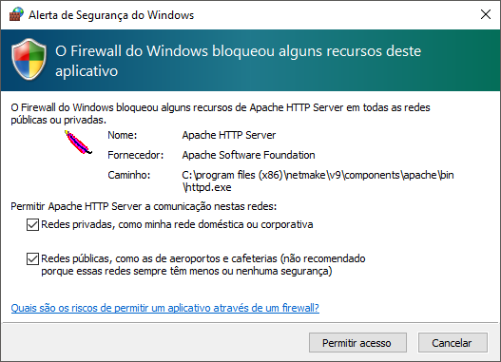Viewport: 501px width, 362px height.
Task: Click the Windows security shield icon
Action: tap(29, 59)
